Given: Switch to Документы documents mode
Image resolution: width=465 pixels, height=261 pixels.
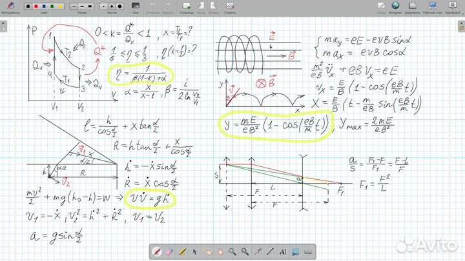Looking at the screenshot, I should pyautogui.click(x=413, y=7).
